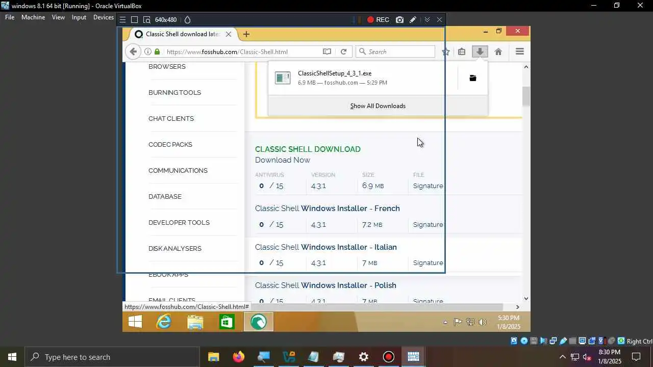This screenshot has width=653, height=367.
Task: Click the Firefox back arrow button
Action: [x=133, y=51]
